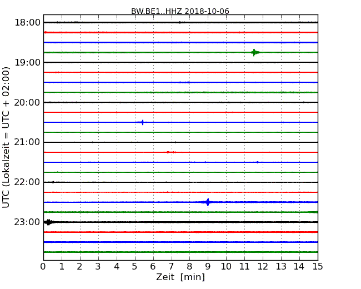Click the 7 tick on the minute axis
Image resolution: width=361 pixels, height=289 pixels.
(171, 266)
